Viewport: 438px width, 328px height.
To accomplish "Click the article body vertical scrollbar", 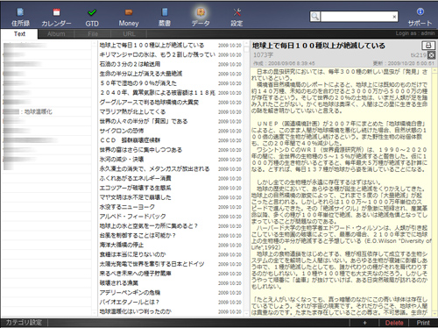I will click(434, 192).
